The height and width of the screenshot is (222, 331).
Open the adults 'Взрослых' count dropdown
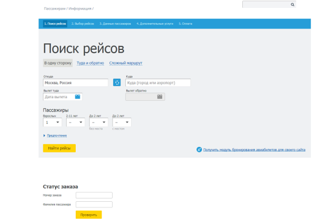[52, 122]
